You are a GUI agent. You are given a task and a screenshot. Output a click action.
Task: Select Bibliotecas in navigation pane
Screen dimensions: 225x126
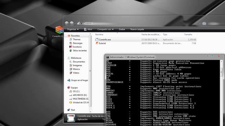coord(76,58)
